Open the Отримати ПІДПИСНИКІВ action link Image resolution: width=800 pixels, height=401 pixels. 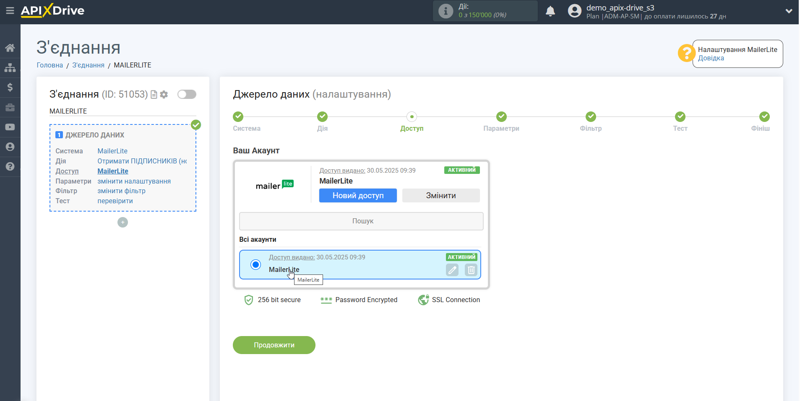click(142, 161)
